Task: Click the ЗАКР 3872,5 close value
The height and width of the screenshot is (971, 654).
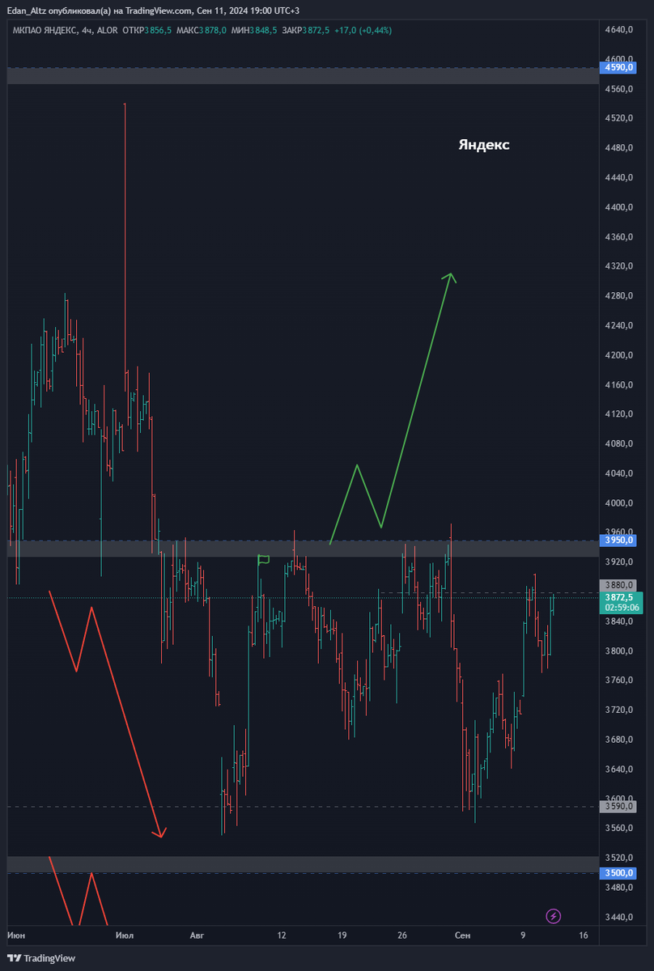Action: (306, 30)
